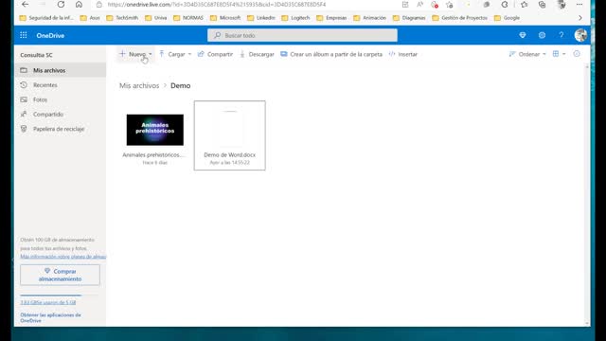Go back with the browser back arrow
The width and height of the screenshot is (606, 341).
pos(26,5)
